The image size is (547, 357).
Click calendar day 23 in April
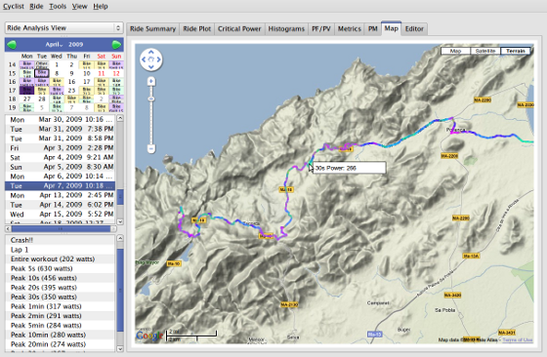click(72, 90)
